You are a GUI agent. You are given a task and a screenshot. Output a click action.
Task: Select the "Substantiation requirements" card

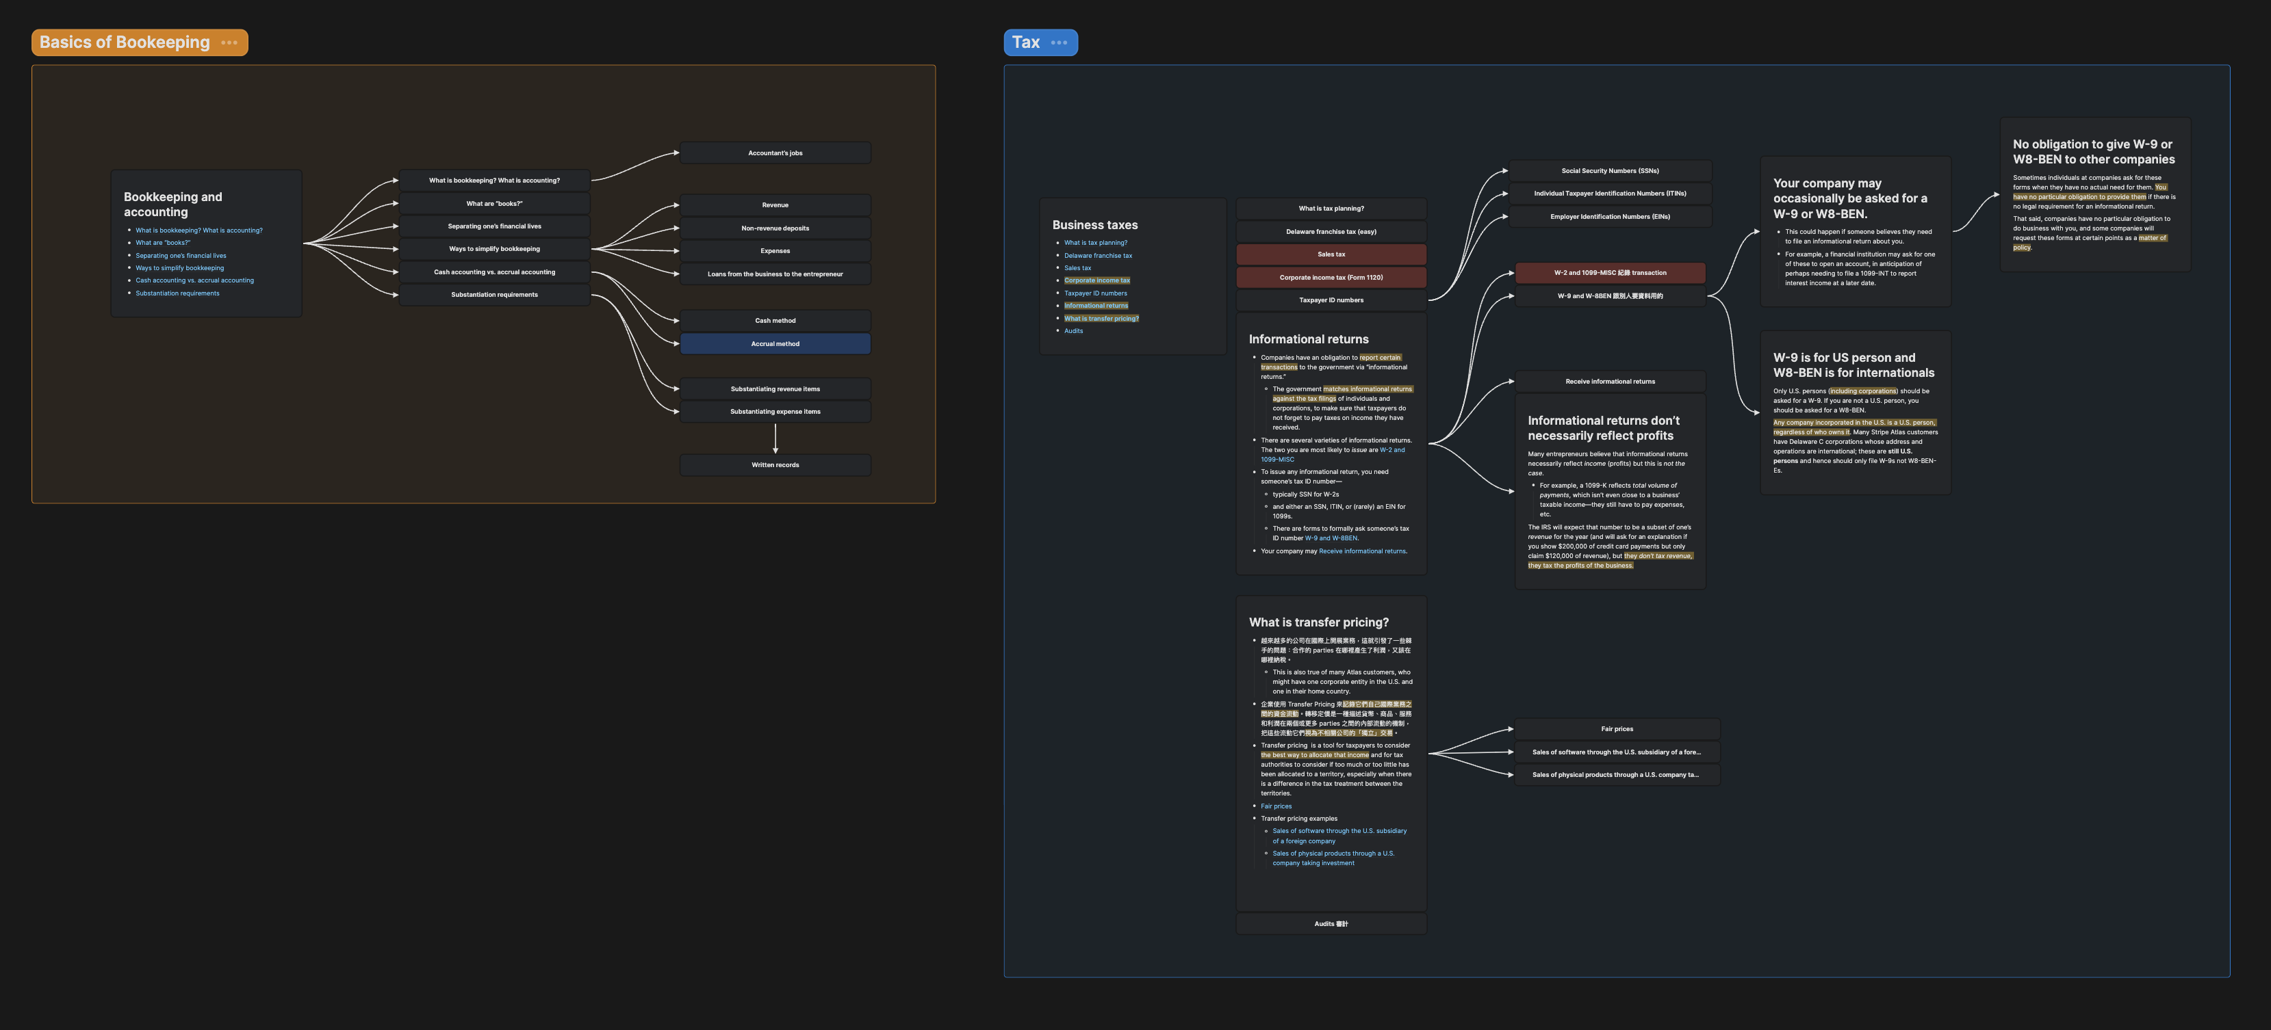(x=495, y=294)
